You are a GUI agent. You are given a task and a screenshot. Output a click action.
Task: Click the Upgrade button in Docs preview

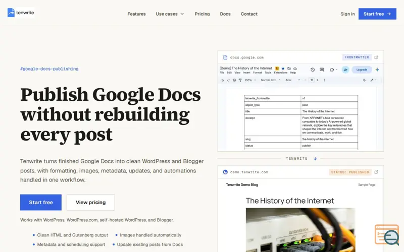point(362,70)
